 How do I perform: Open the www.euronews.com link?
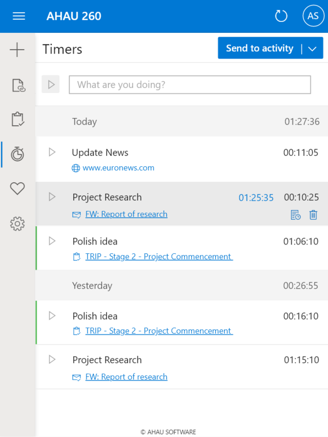(x=118, y=168)
